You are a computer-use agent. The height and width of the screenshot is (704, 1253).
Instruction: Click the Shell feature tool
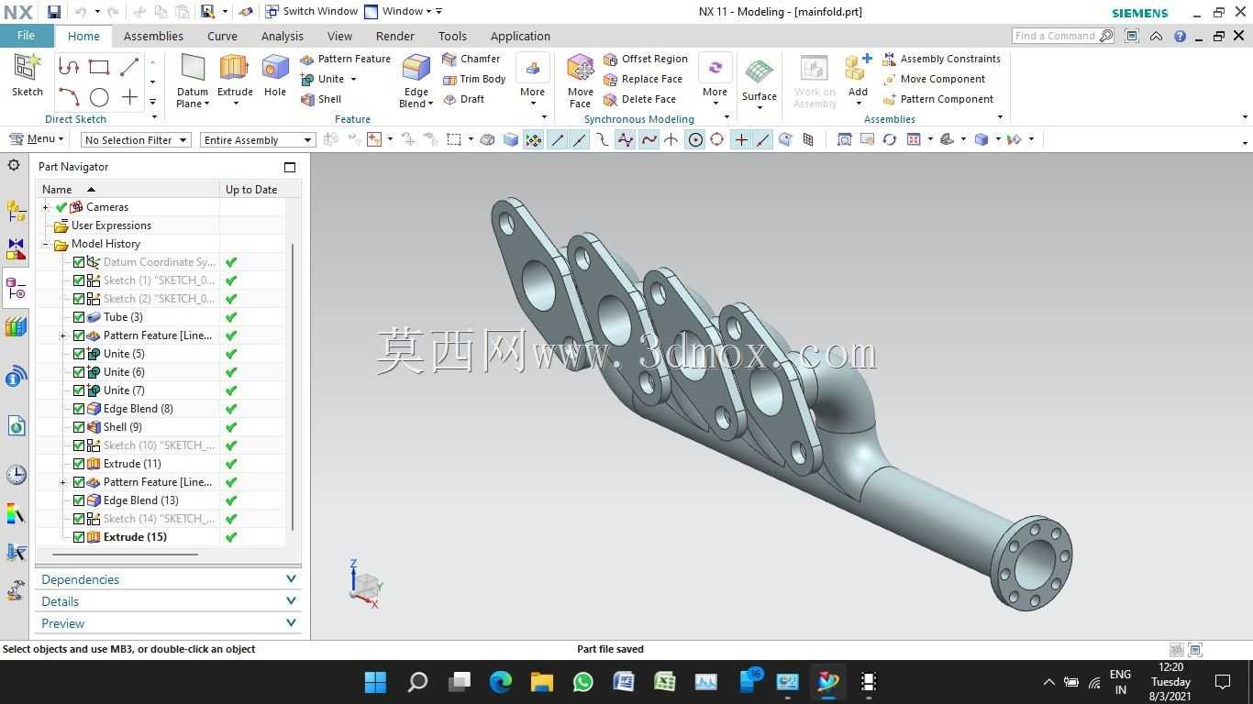tap(321, 99)
